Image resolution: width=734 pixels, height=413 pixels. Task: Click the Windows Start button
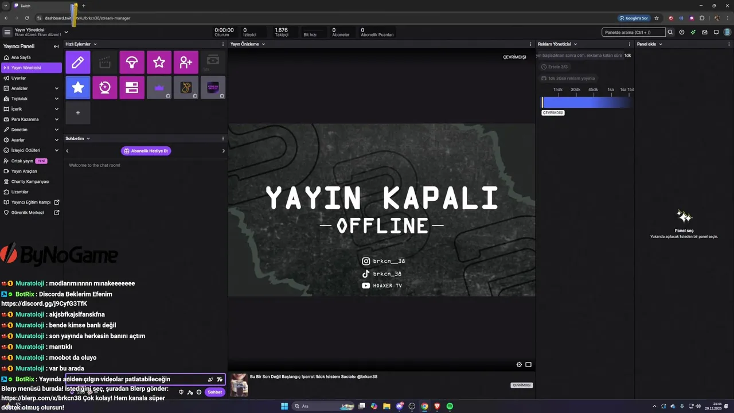284,406
